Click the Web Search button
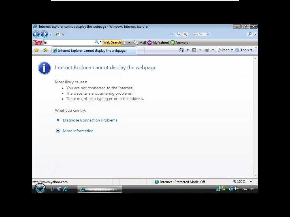290x217 pixels. coord(112,42)
